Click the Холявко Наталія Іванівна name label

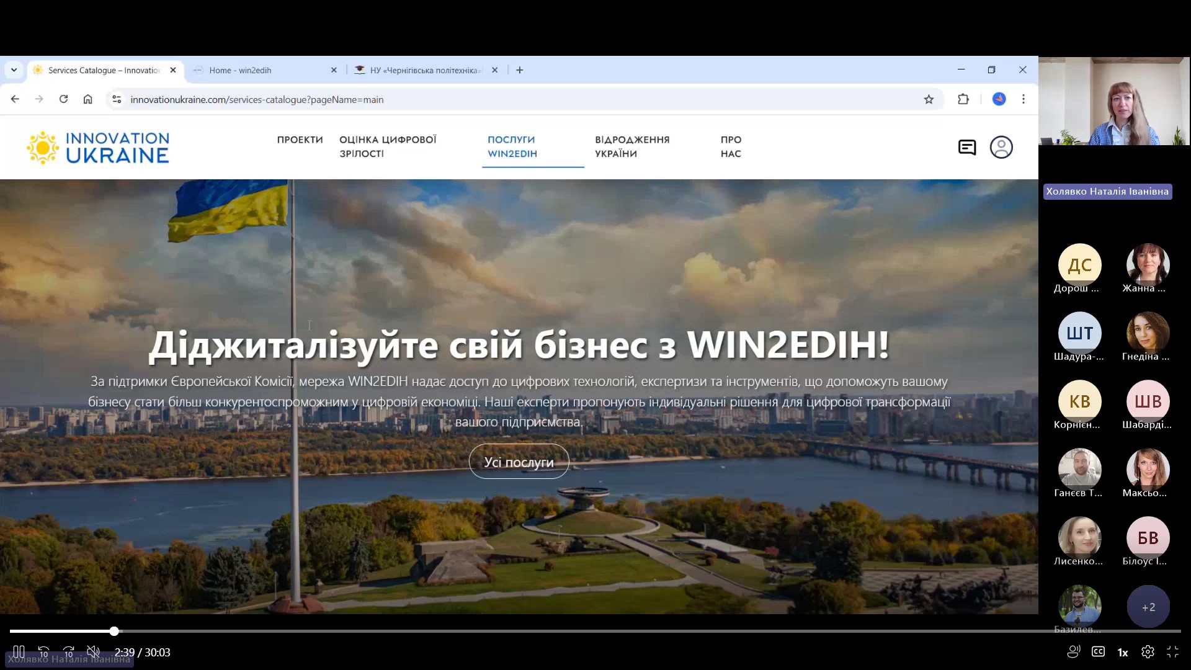point(1107,192)
